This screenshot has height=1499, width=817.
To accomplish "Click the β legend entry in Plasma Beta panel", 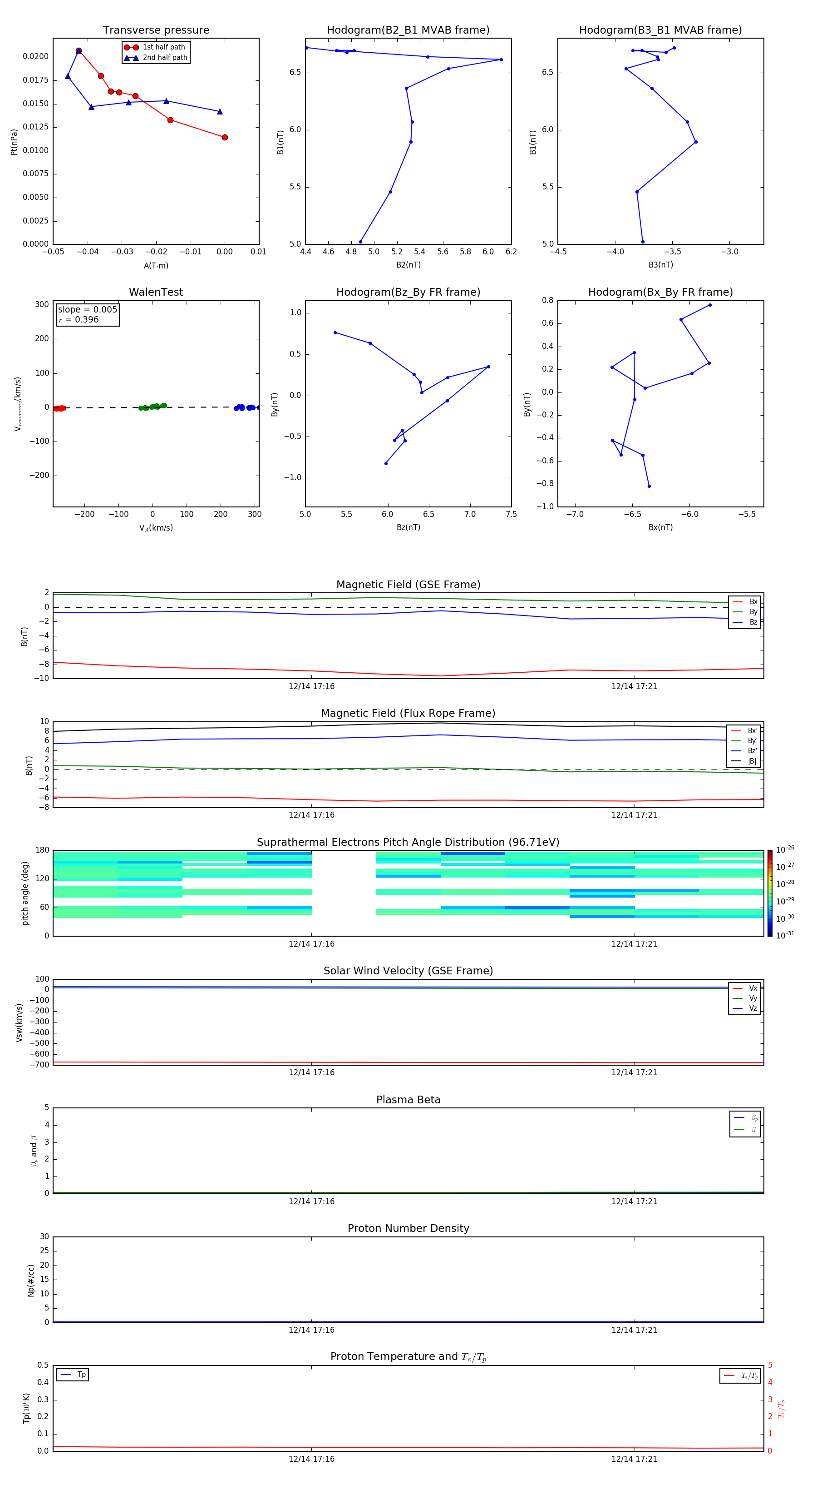I will [745, 1130].
